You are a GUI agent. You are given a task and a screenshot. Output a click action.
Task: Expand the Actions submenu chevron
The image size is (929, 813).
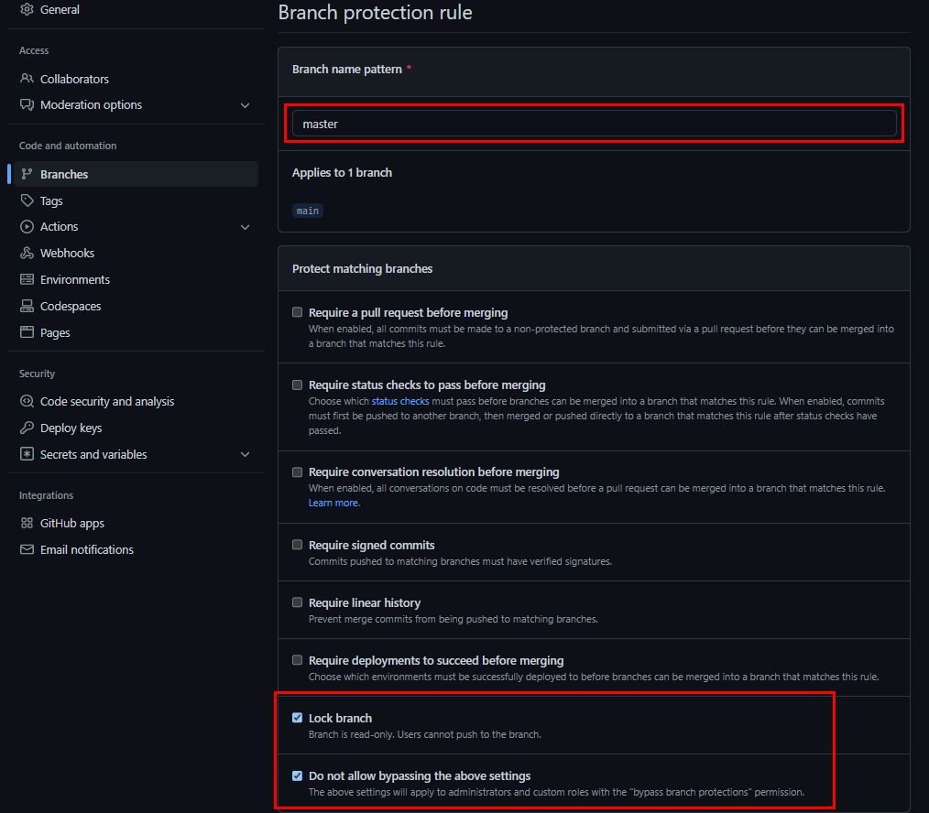pyautogui.click(x=245, y=227)
